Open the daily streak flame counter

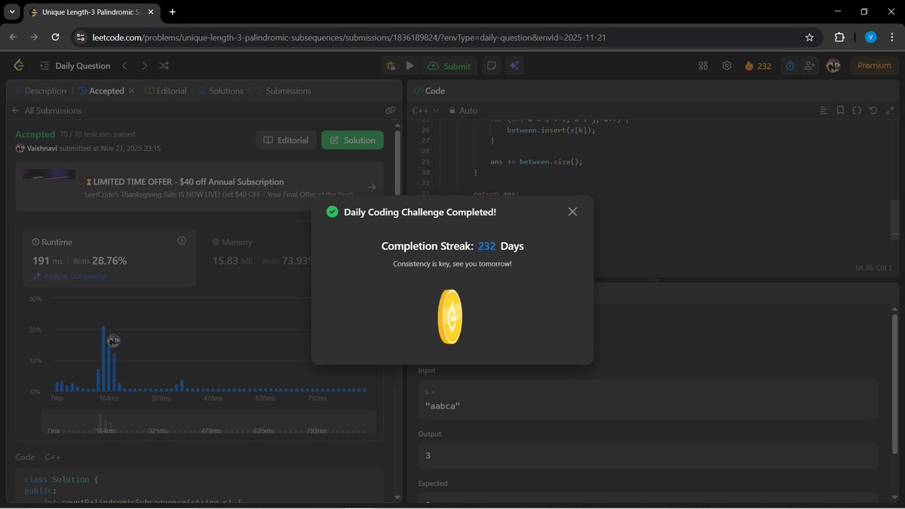coord(757,66)
